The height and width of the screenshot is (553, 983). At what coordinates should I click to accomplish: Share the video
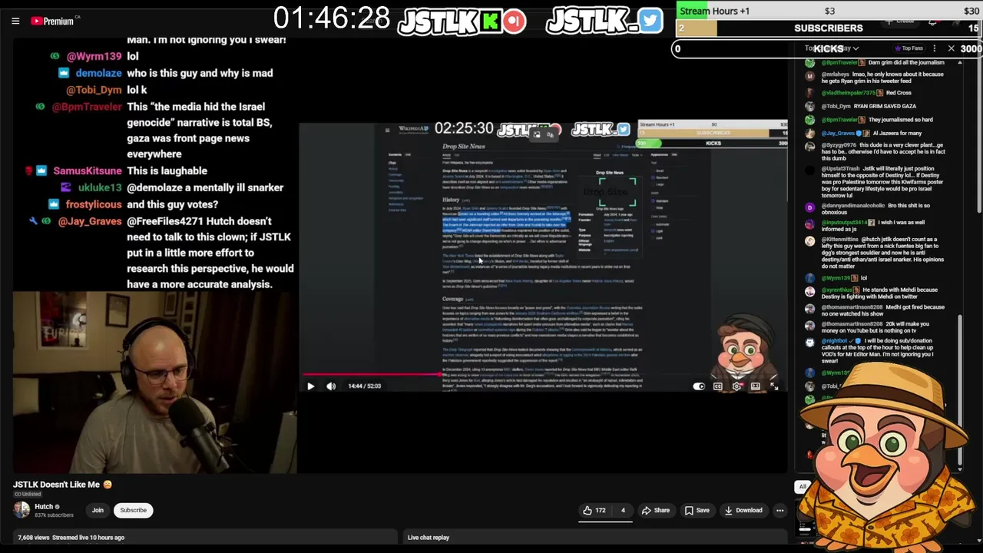(655, 510)
